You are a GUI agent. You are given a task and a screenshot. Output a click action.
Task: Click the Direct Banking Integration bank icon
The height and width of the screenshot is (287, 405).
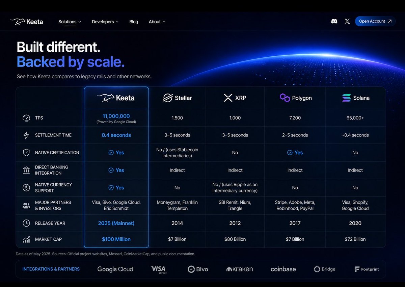click(26, 170)
